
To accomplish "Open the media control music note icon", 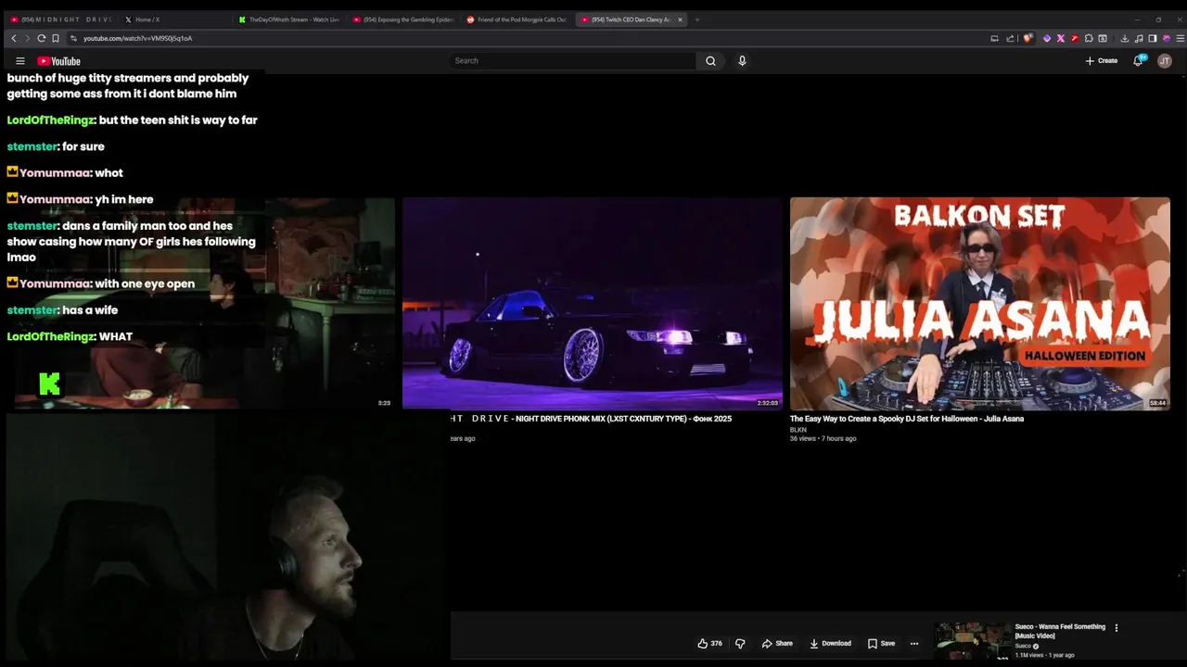I will (x=1139, y=38).
